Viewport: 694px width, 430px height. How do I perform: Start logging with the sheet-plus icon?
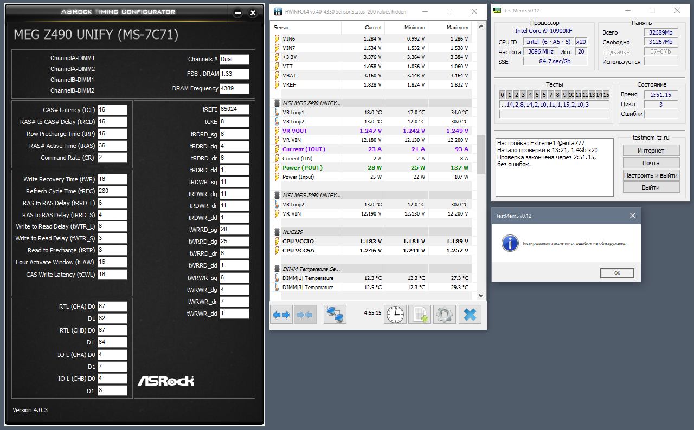tap(420, 315)
